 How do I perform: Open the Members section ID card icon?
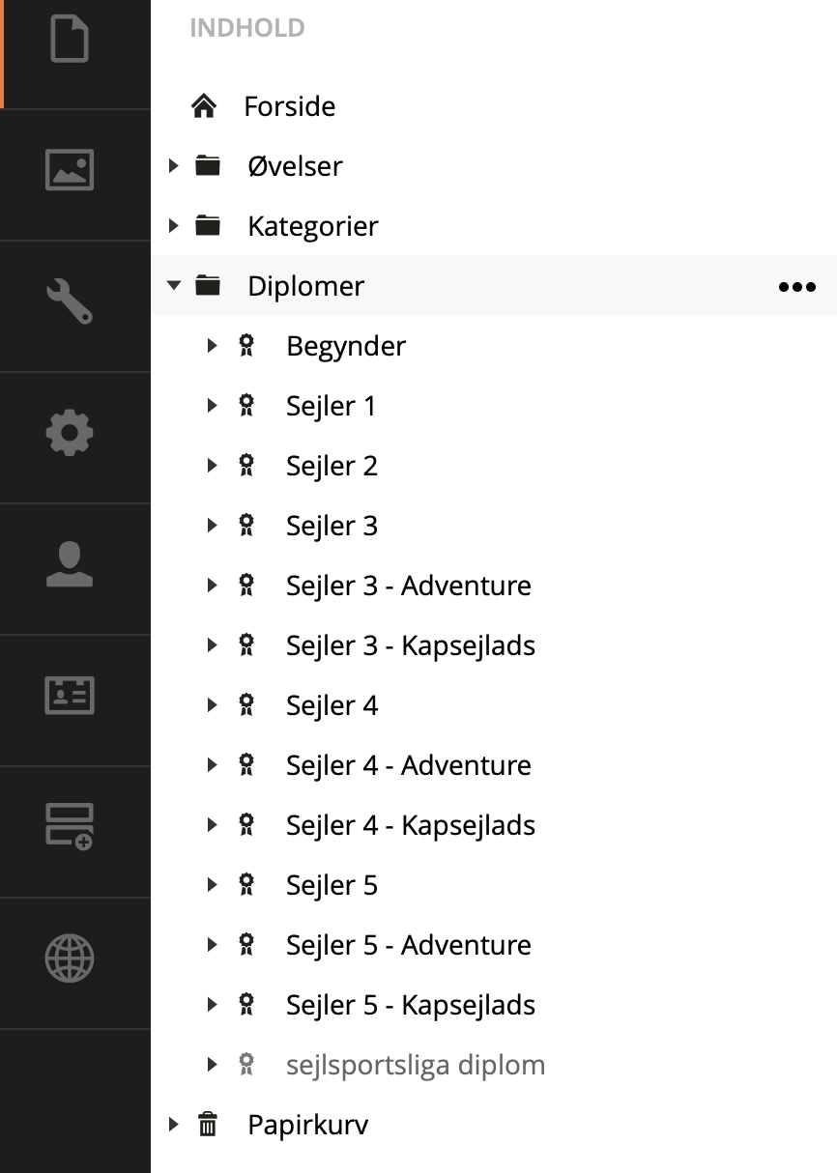point(70,695)
